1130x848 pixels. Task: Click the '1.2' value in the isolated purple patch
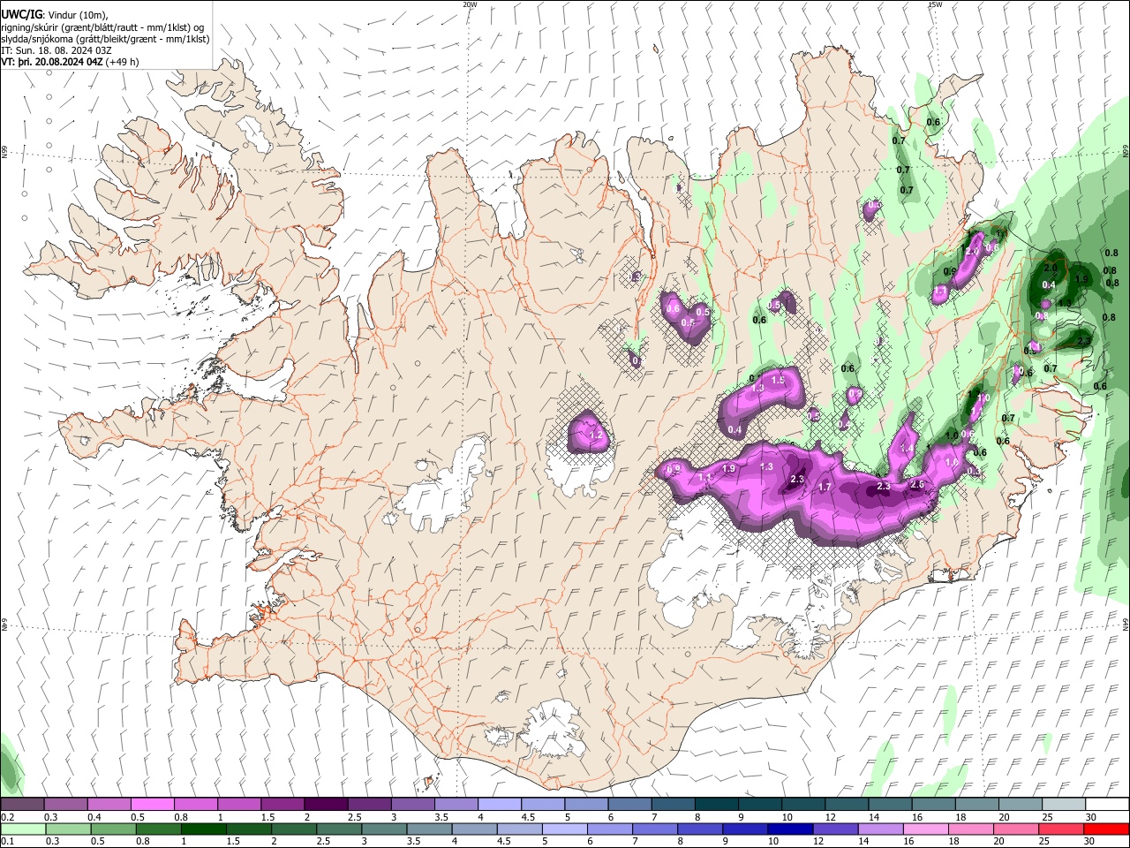[596, 435]
